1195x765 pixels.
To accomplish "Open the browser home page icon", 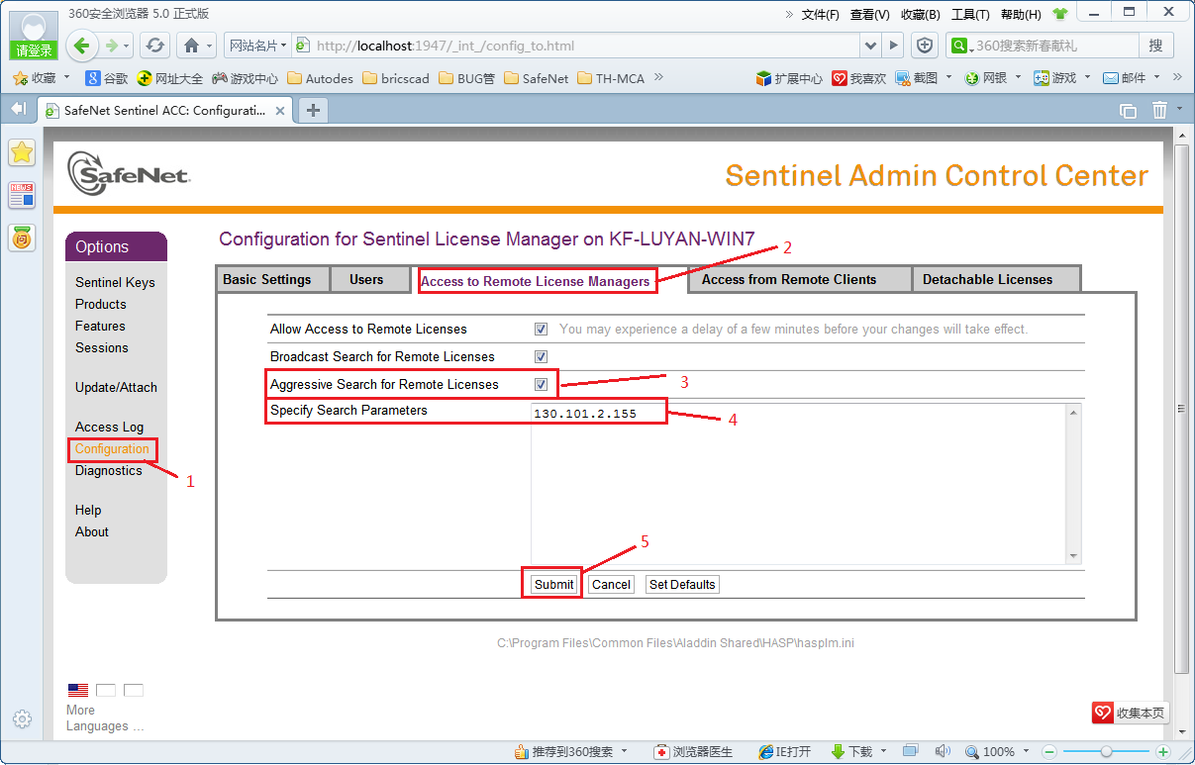I will (x=192, y=46).
